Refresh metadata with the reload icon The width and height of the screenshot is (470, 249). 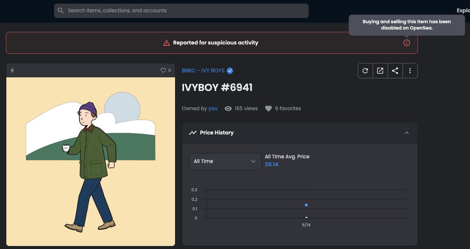click(365, 71)
